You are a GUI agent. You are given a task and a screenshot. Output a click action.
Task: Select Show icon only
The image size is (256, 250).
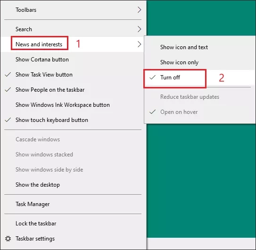pyautogui.click(x=200, y=62)
